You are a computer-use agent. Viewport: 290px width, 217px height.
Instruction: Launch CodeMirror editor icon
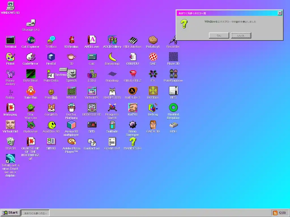click(x=31, y=57)
